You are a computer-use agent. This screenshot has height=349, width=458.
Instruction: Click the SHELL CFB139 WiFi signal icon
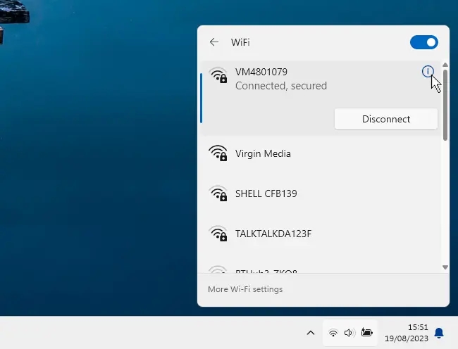(x=218, y=193)
